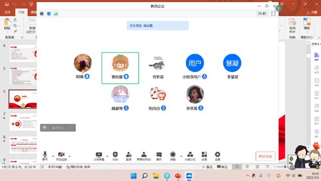Click the template icon at ribbon right
Image resolution: width=321 pixels, height=181 pixels.
[307, 22]
